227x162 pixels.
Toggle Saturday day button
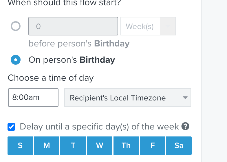pos(179,146)
